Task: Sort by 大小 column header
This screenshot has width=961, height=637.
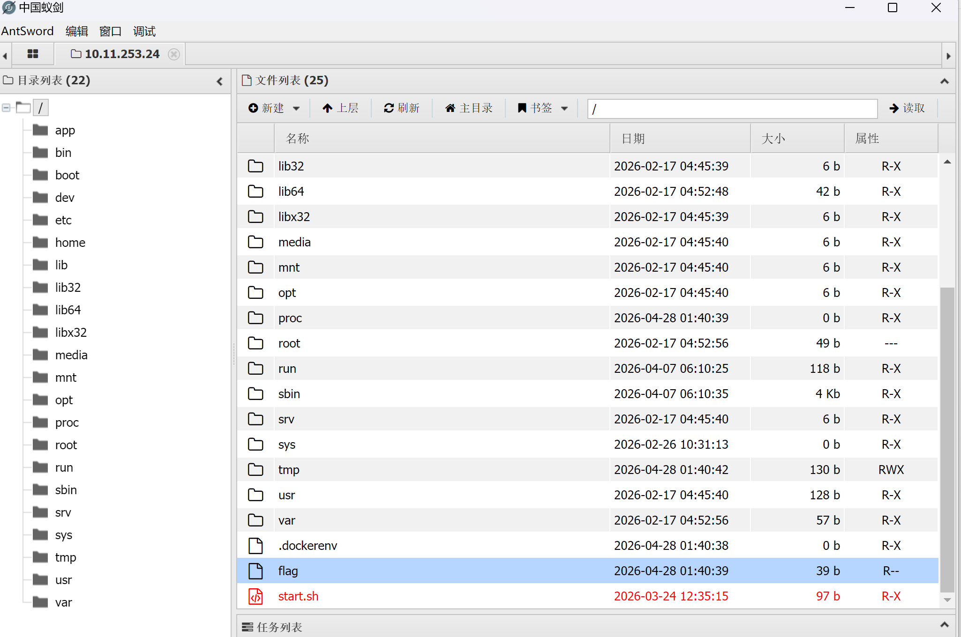Action: click(x=797, y=139)
